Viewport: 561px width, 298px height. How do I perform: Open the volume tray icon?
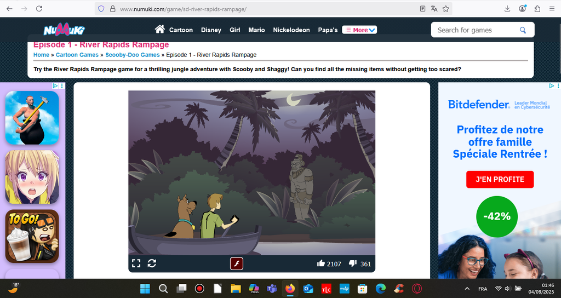pos(508,289)
